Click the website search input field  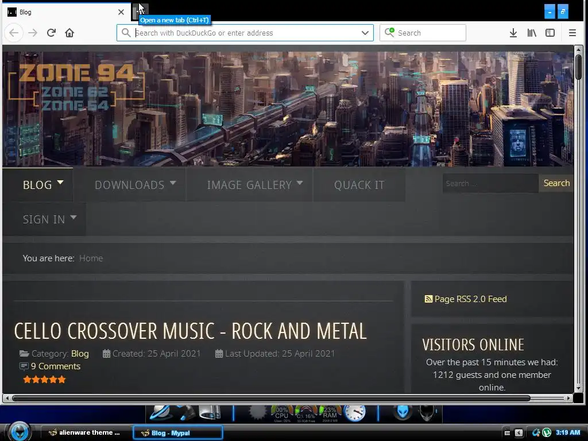(490, 183)
